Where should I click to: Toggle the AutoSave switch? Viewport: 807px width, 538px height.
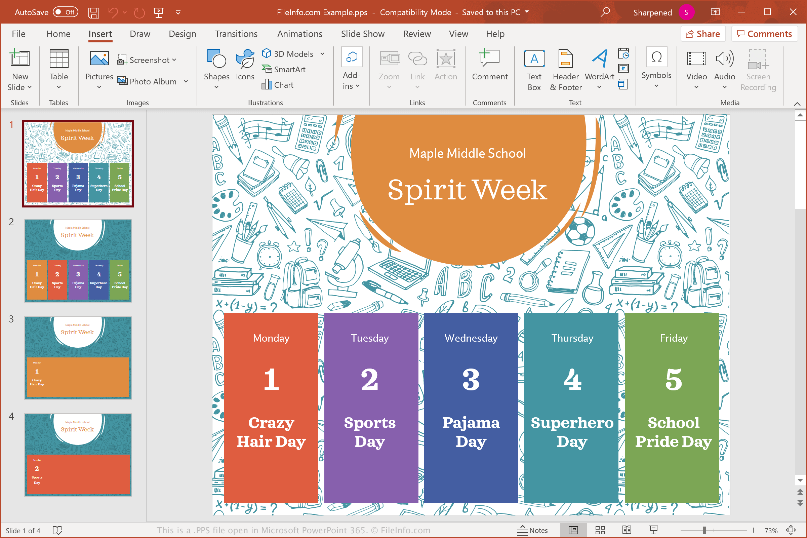pyautogui.click(x=66, y=12)
